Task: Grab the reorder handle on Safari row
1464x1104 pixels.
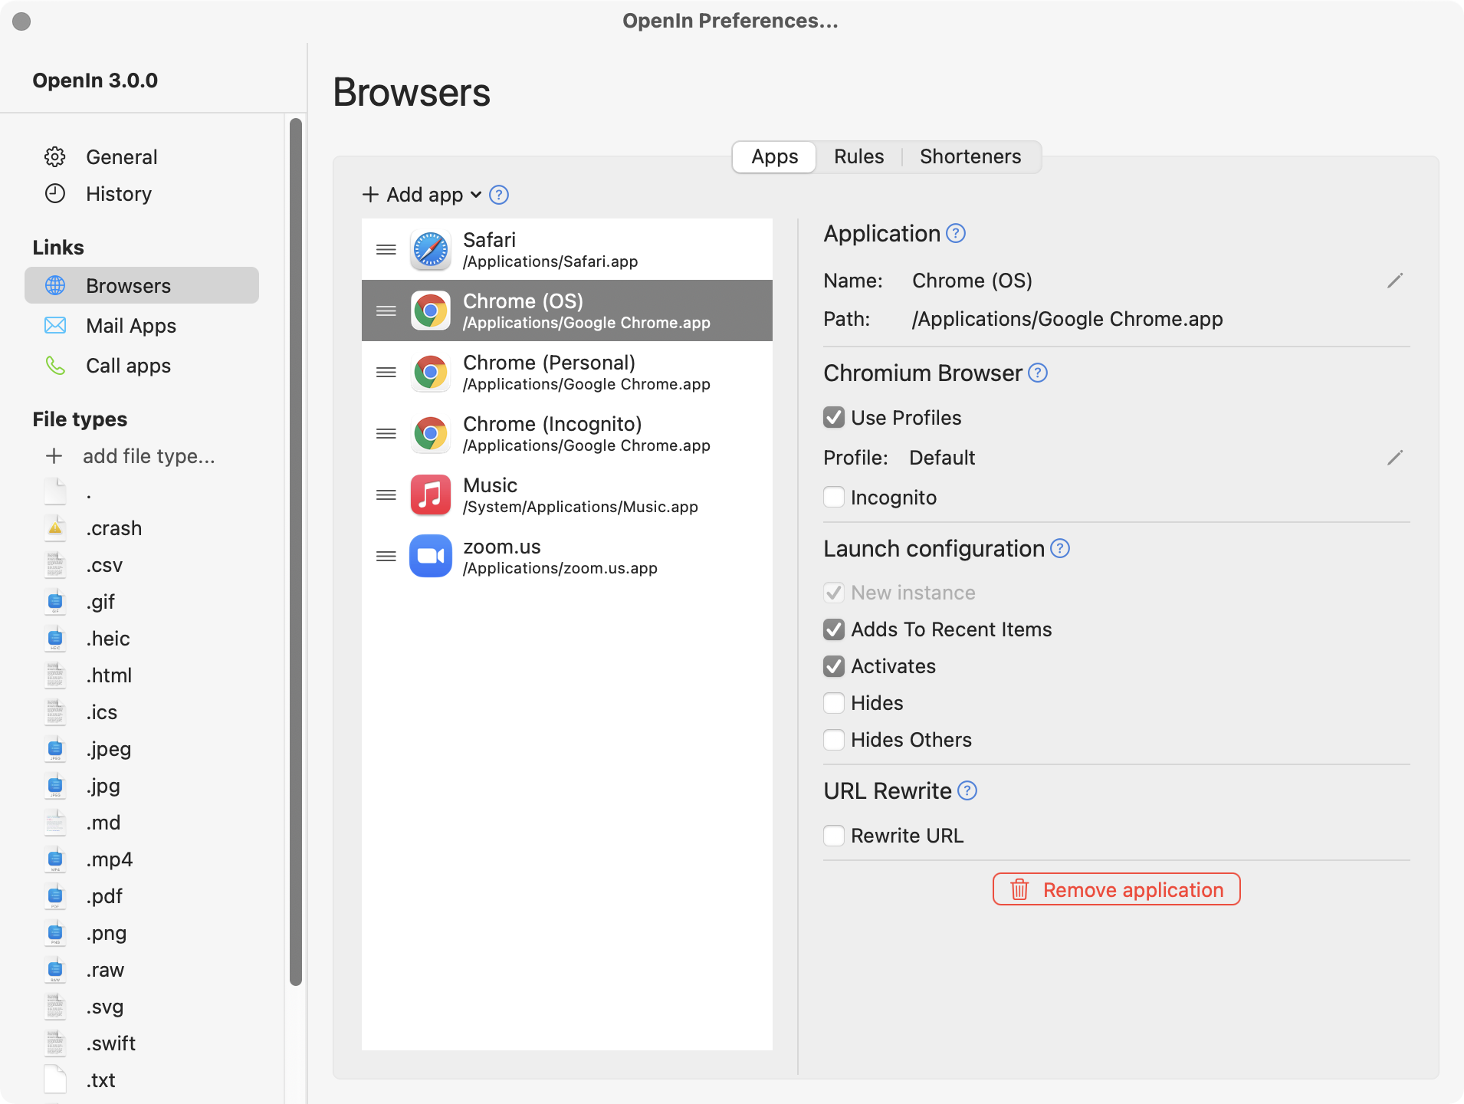Action: pos(386,249)
